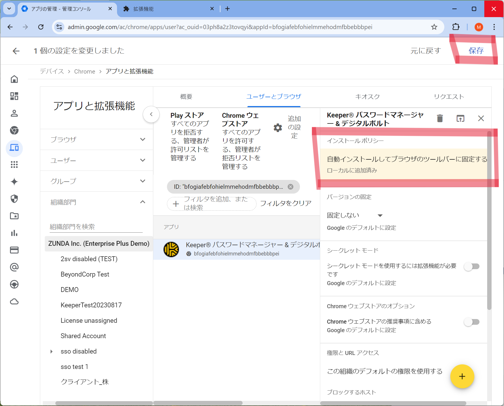Open the starred folder icon in sidebar
Screen dimensions: 504x406
(14, 216)
